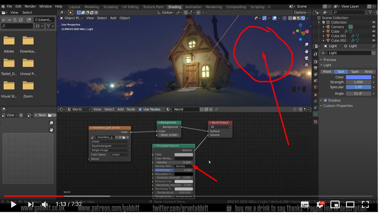This screenshot has width=379, height=213.
Task: Toggle viewport gizmos icon
Action: coord(264,18)
